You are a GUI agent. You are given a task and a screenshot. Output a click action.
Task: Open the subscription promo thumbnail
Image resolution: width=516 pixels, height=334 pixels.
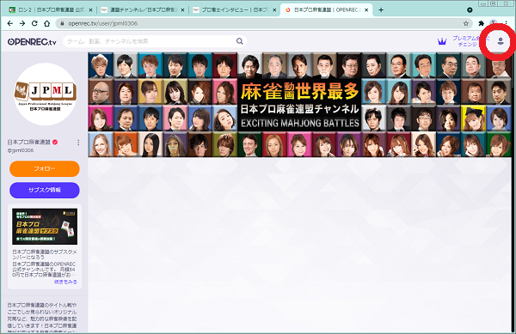click(45, 227)
